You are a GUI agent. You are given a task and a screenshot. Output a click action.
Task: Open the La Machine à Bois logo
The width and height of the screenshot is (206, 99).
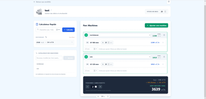(39, 12)
